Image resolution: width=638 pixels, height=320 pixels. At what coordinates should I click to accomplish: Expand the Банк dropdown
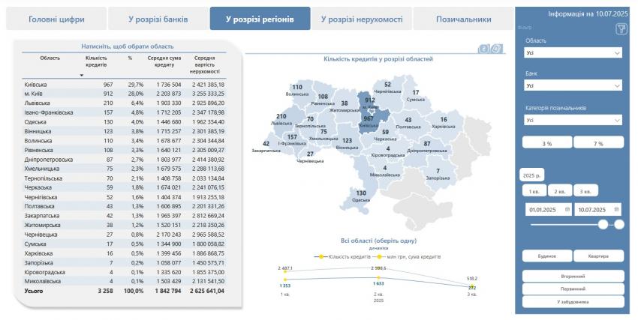(x=573, y=86)
